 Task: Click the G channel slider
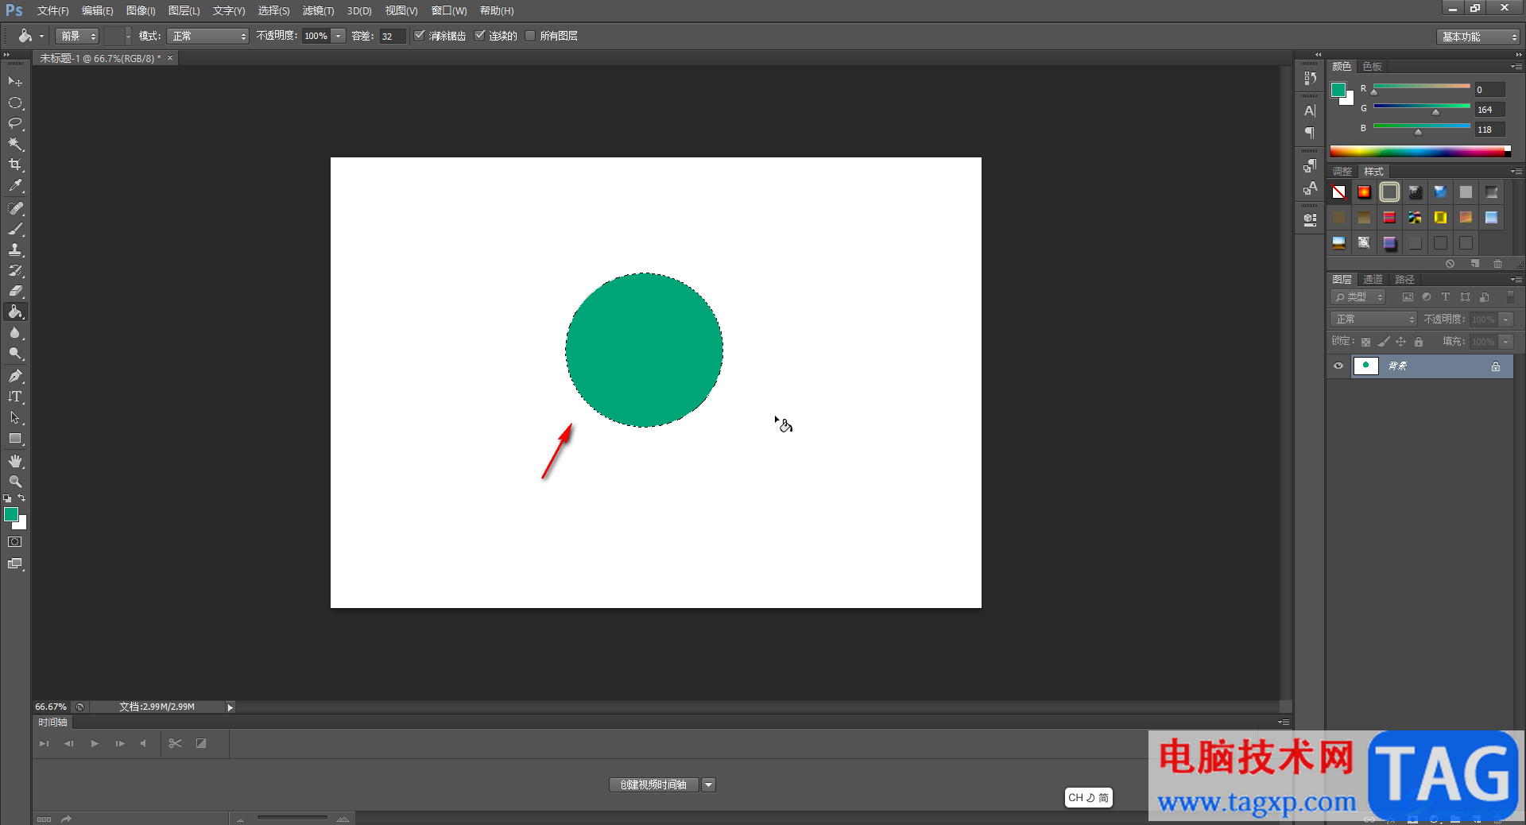1422,108
